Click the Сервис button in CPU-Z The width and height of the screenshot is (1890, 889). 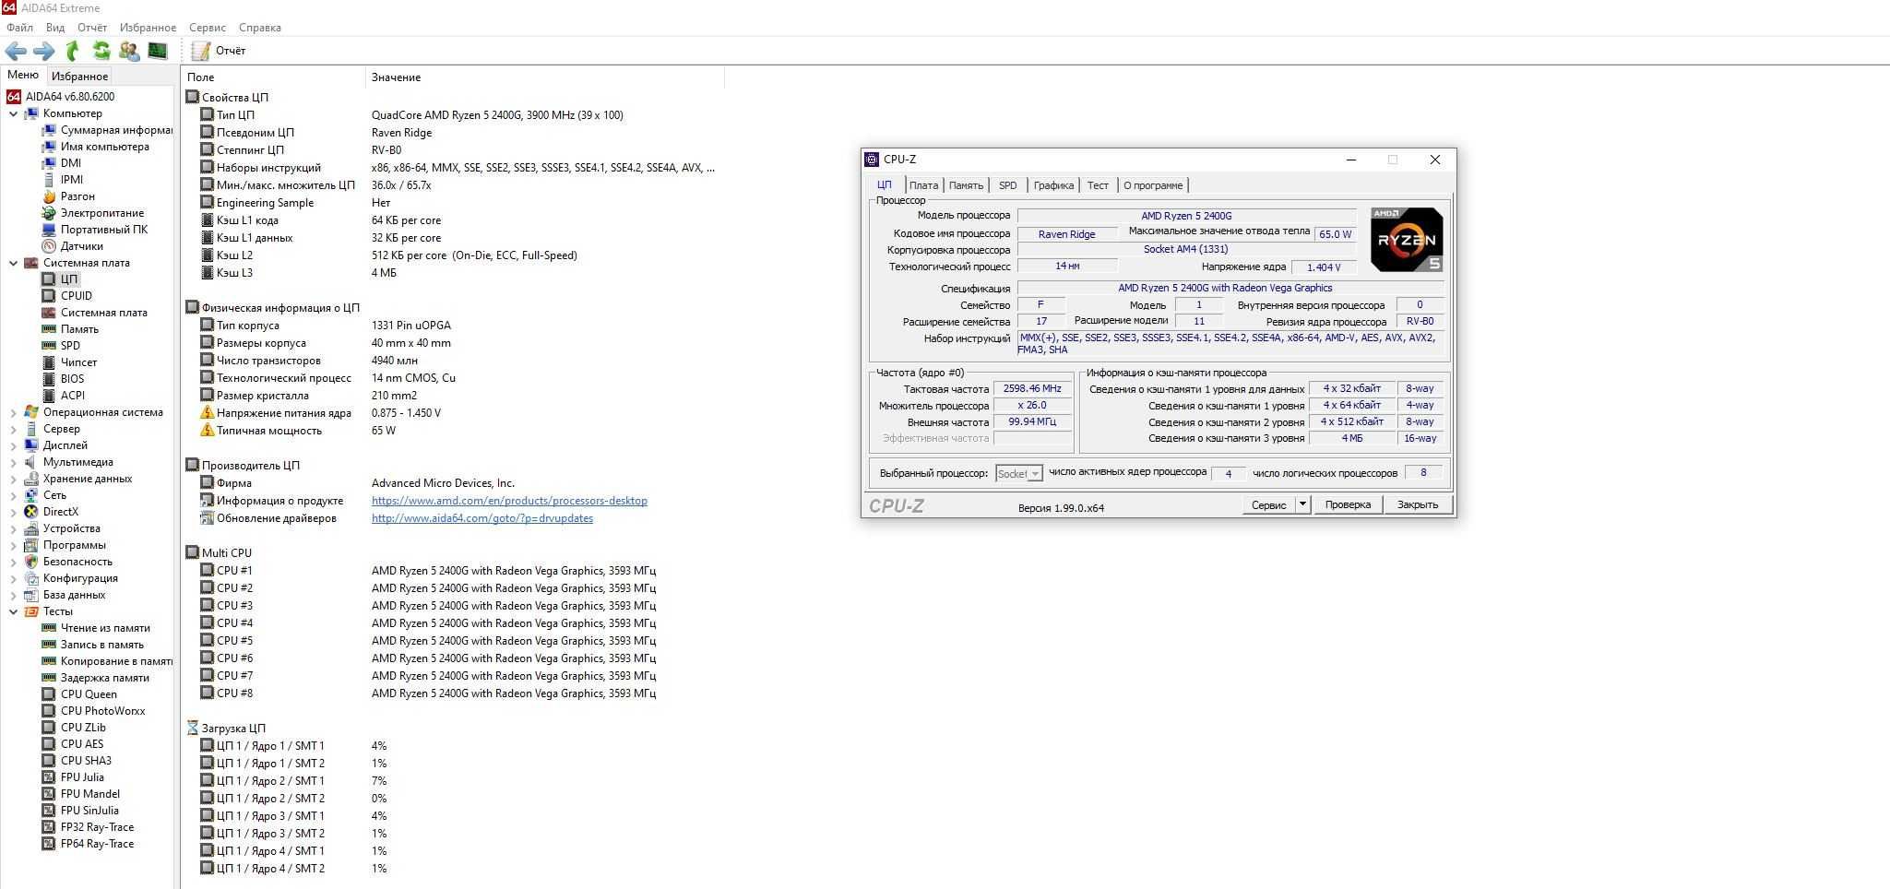pos(1269,504)
